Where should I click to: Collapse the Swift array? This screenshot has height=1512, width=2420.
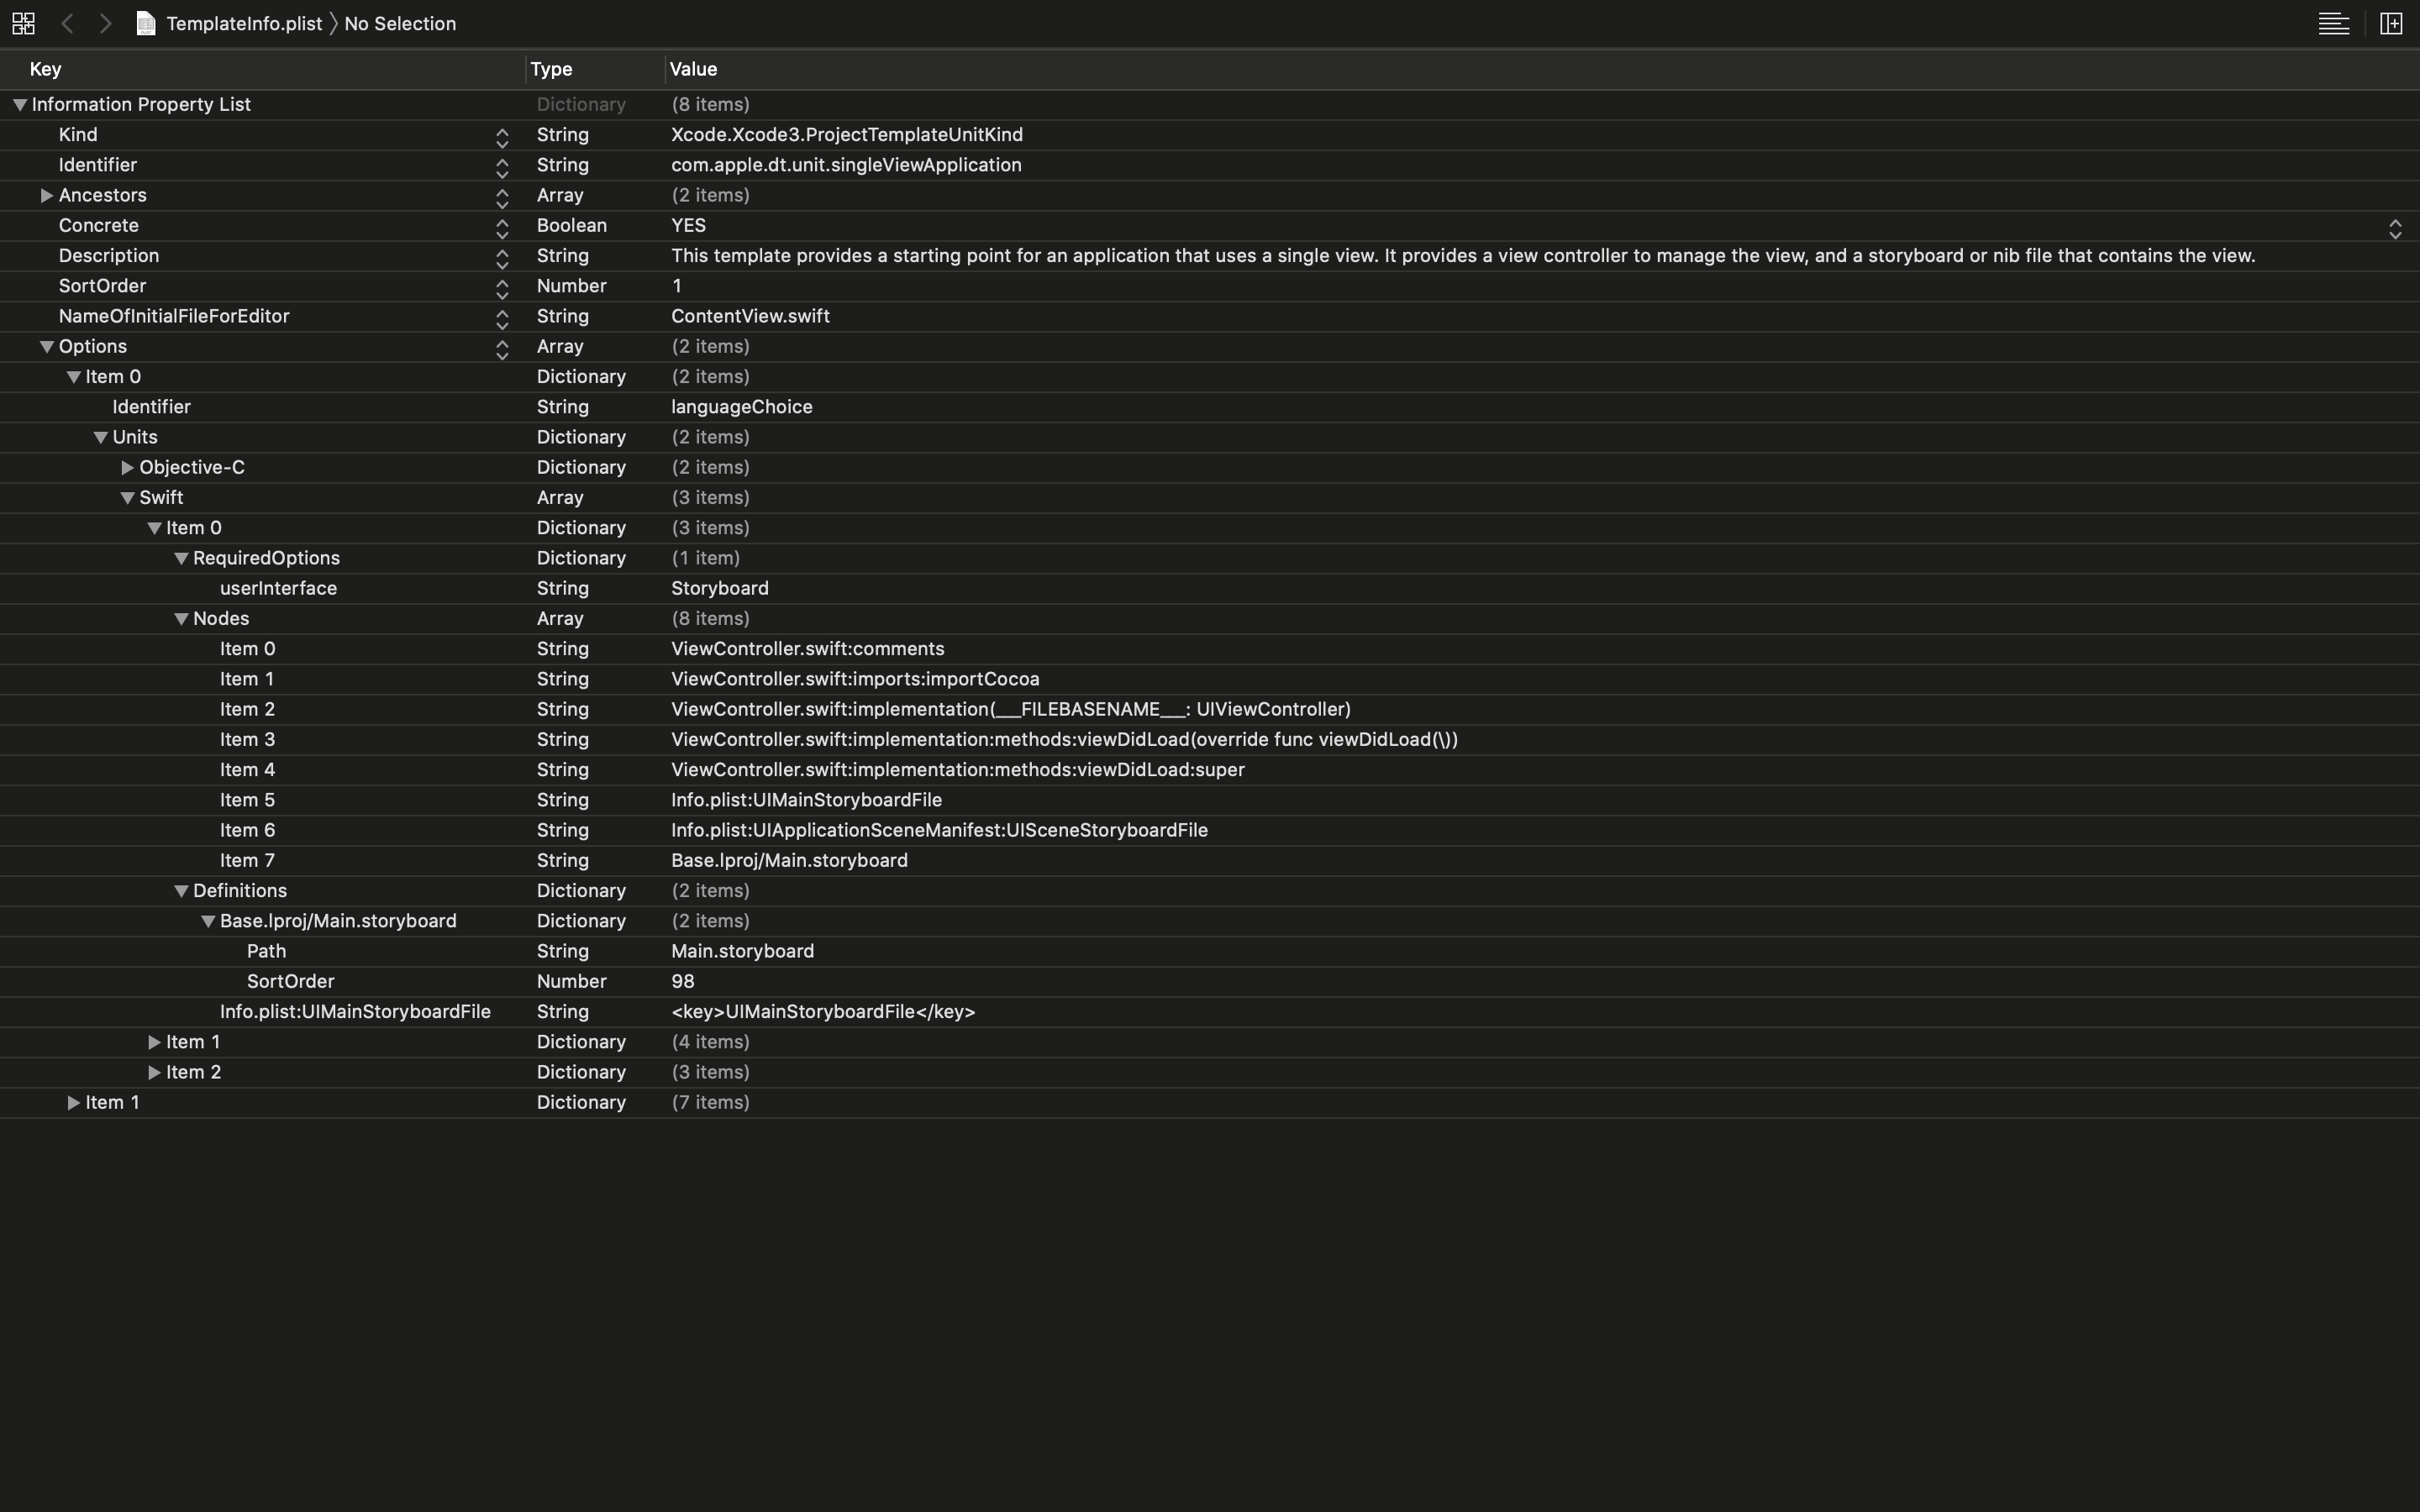coord(127,498)
